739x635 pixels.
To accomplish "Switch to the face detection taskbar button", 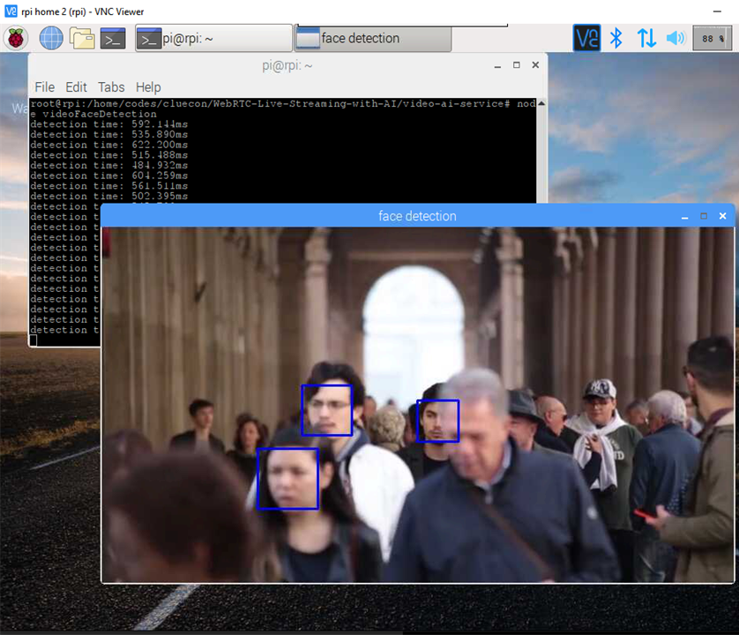I will click(374, 38).
